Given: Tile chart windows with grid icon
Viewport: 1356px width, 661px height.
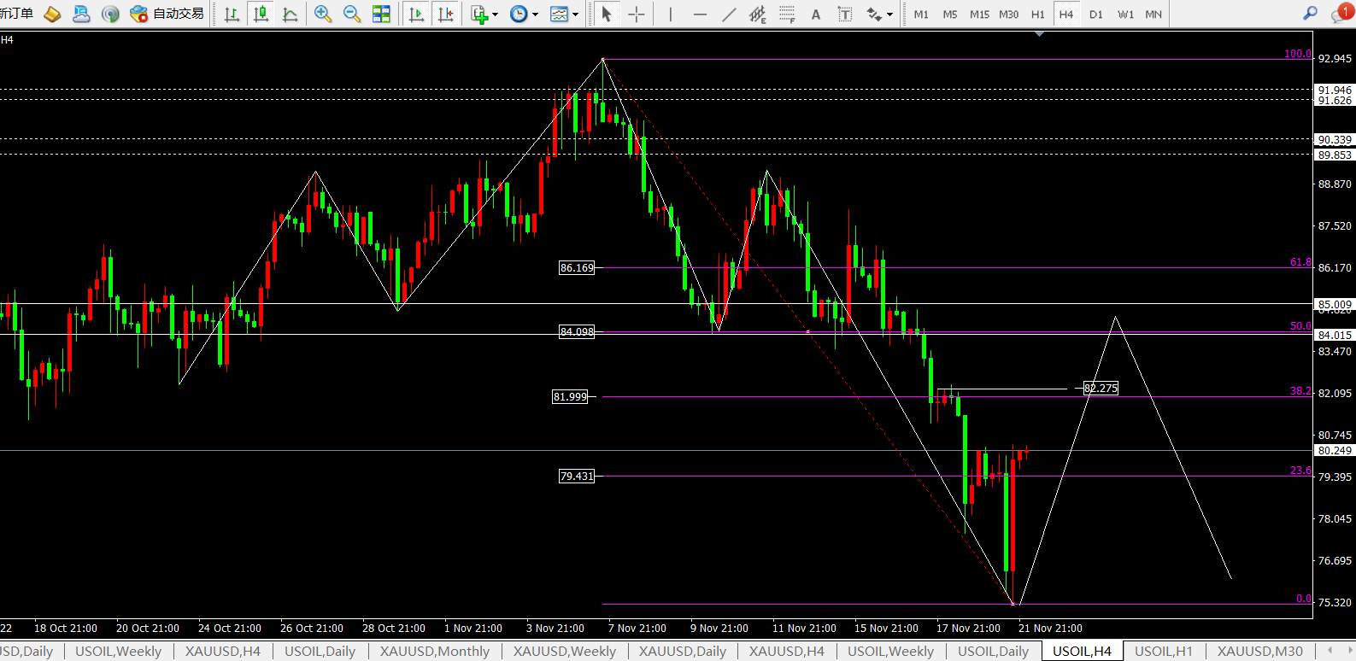Looking at the screenshot, I should (381, 14).
